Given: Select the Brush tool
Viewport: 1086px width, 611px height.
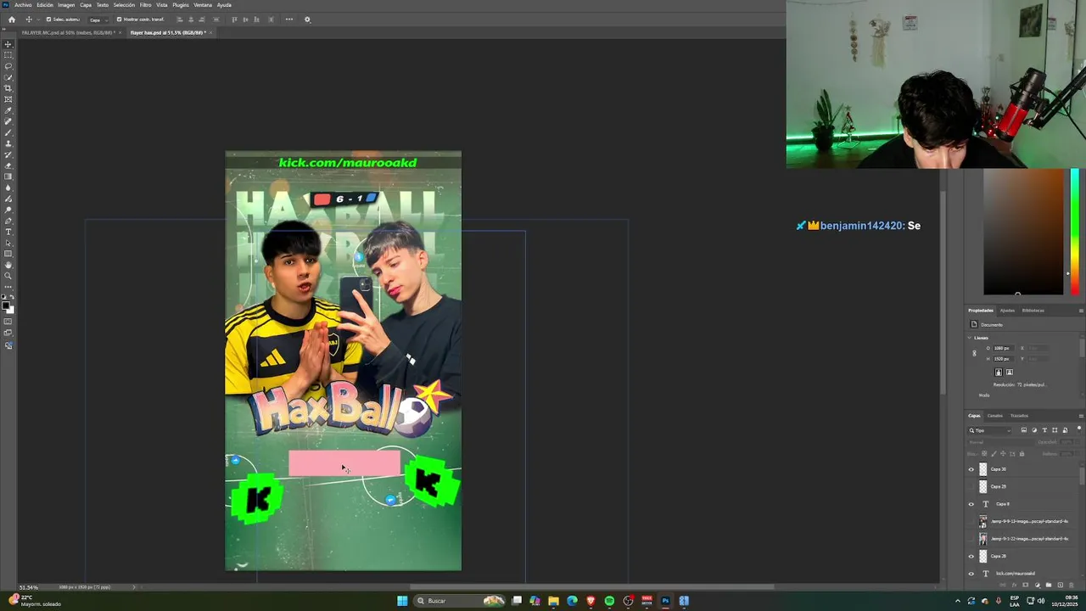Looking at the screenshot, I should [8, 132].
